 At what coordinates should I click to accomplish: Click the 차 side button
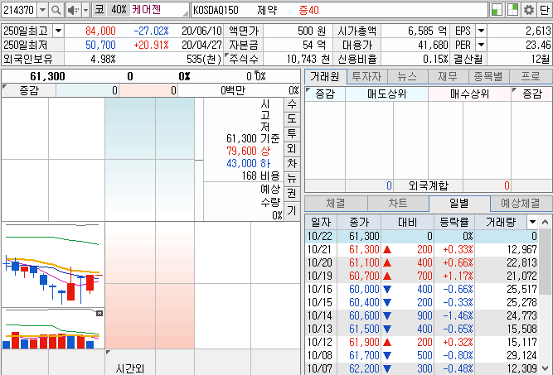[292, 163]
